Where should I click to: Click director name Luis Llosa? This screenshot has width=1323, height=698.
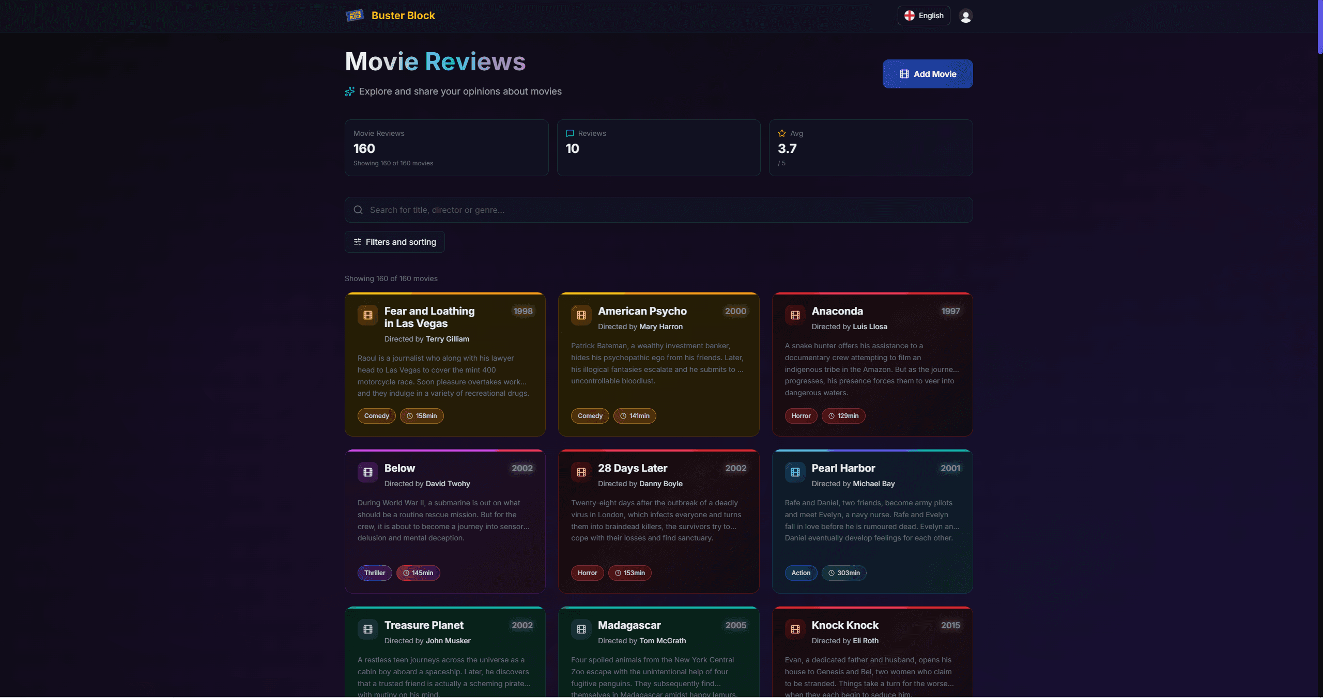[x=870, y=327]
